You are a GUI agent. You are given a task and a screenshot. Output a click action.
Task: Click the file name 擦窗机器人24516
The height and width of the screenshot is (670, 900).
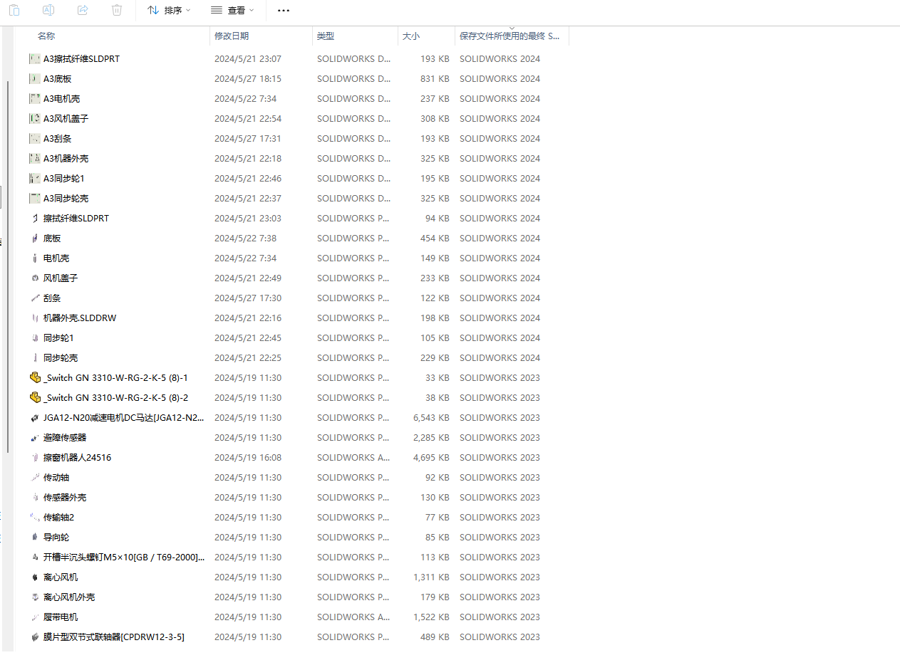click(77, 457)
